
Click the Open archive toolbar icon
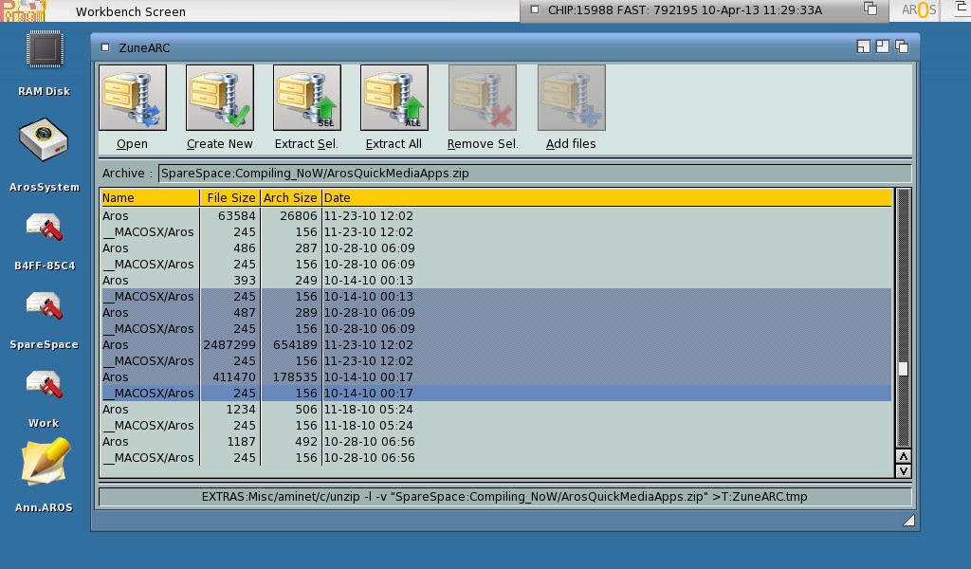tap(133, 98)
